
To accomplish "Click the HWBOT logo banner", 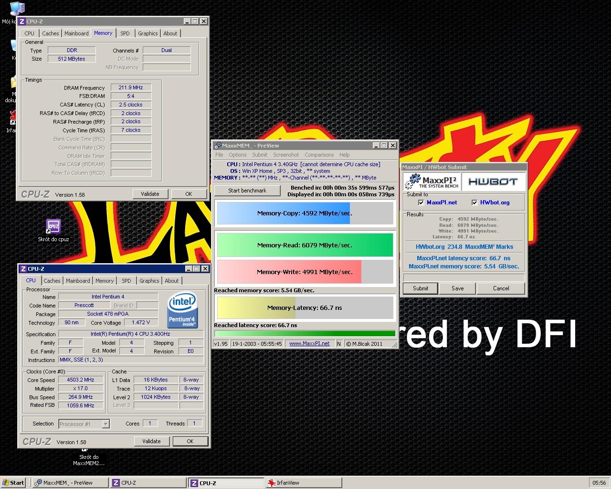I will (x=493, y=182).
